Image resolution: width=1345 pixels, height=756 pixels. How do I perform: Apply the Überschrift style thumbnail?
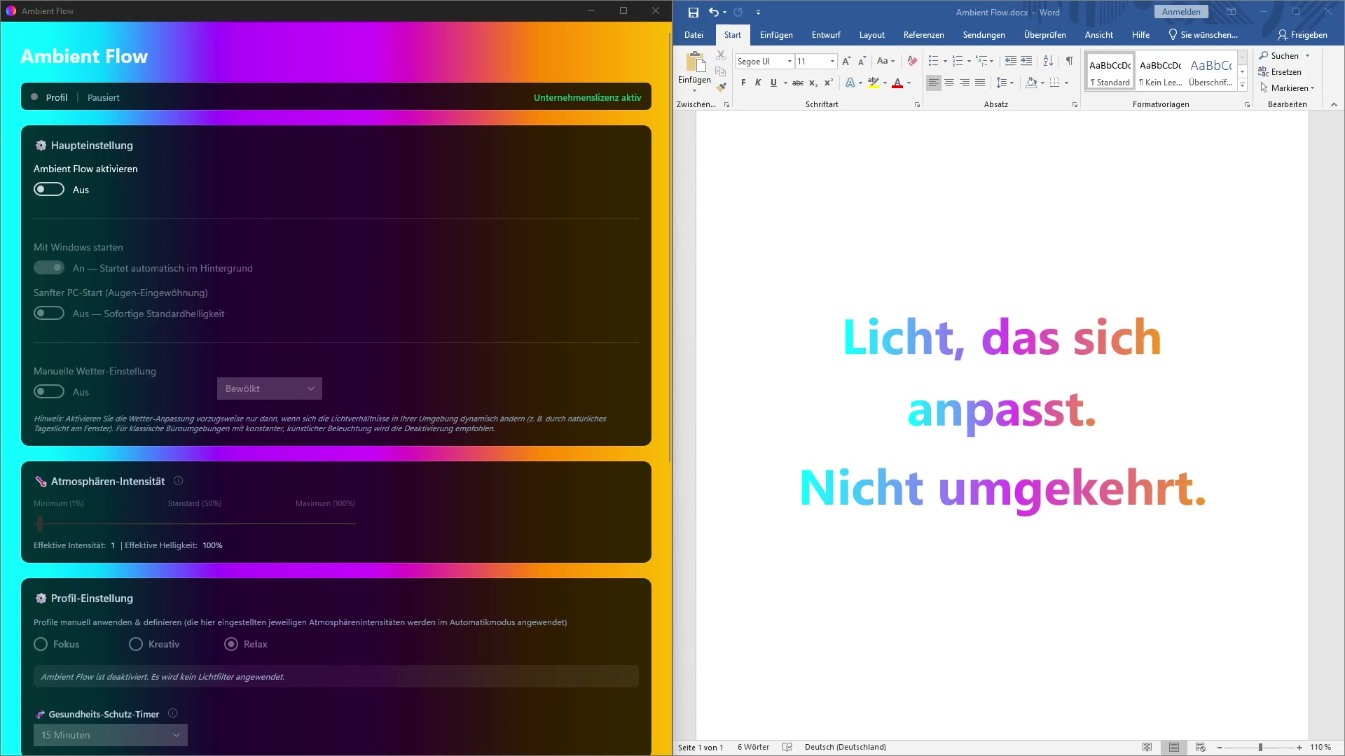click(1210, 71)
